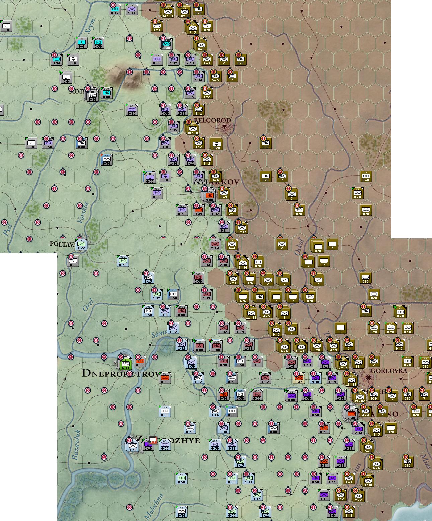432x521 pixels.
Task: Pick the Soviet brigade counter labeled 4=5
Action: click(267, 312)
